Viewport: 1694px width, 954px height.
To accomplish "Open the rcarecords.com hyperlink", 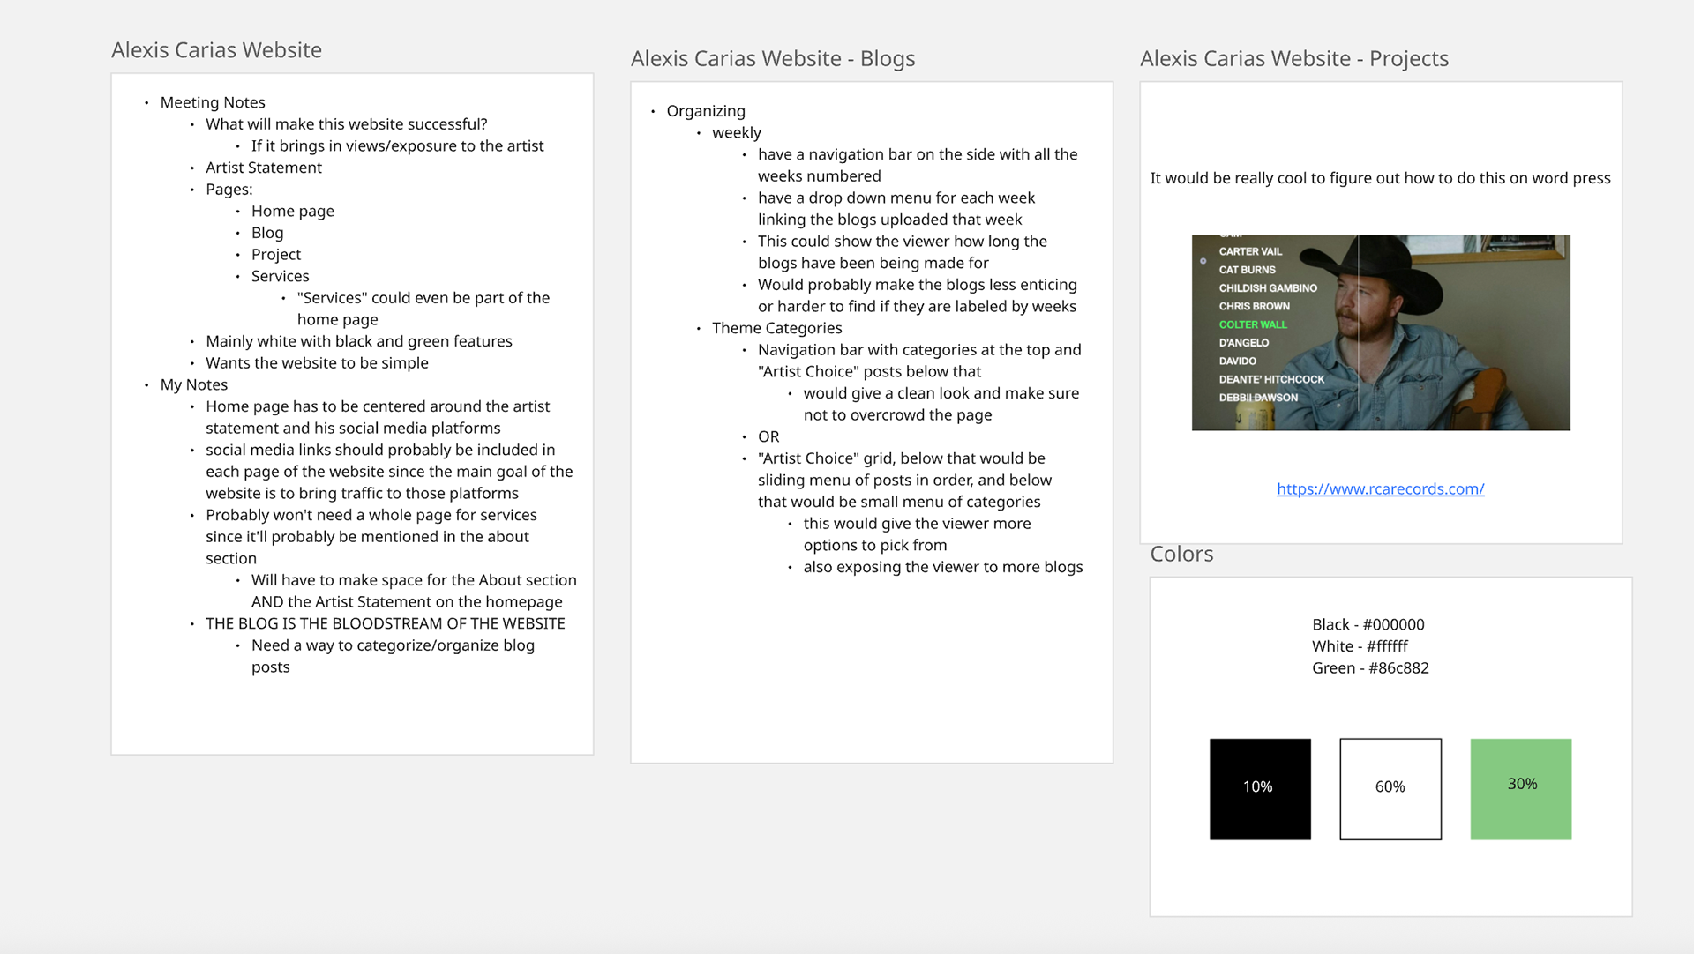I will pos(1380,488).
